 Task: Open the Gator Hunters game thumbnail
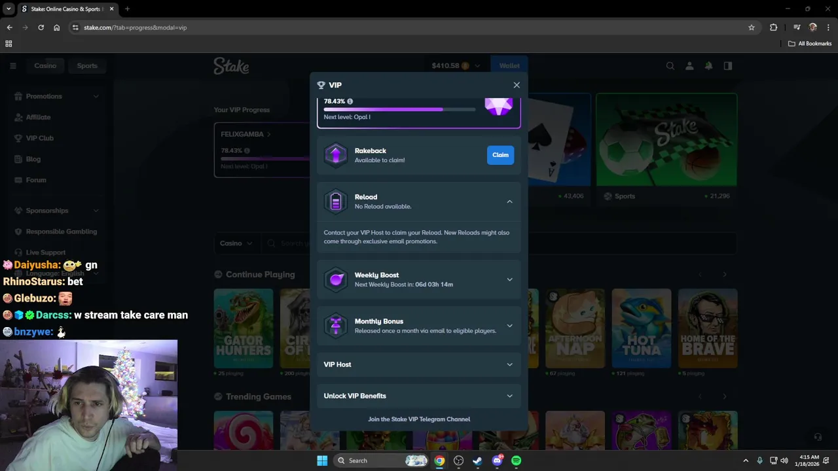click(x=243, y=328)
